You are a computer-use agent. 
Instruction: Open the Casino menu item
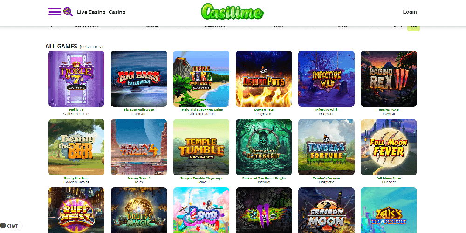[x=117, y=12]
